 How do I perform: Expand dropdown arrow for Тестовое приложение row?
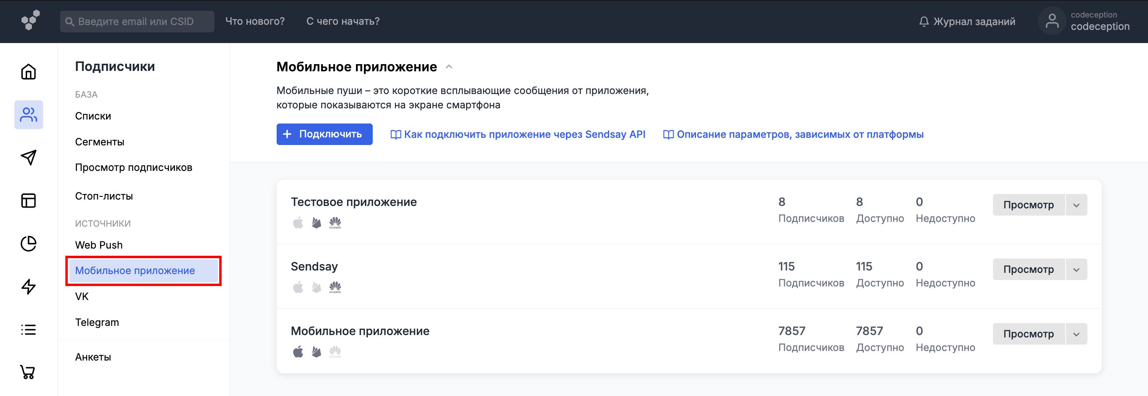(1076, 205)
